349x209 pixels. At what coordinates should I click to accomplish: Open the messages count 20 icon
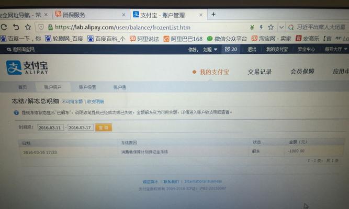[x=231, y=49]
